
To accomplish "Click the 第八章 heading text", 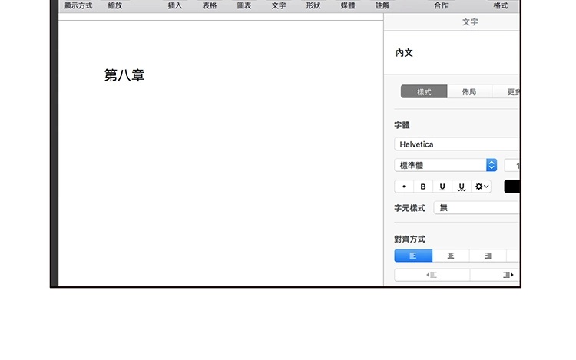I will (124, 75).
